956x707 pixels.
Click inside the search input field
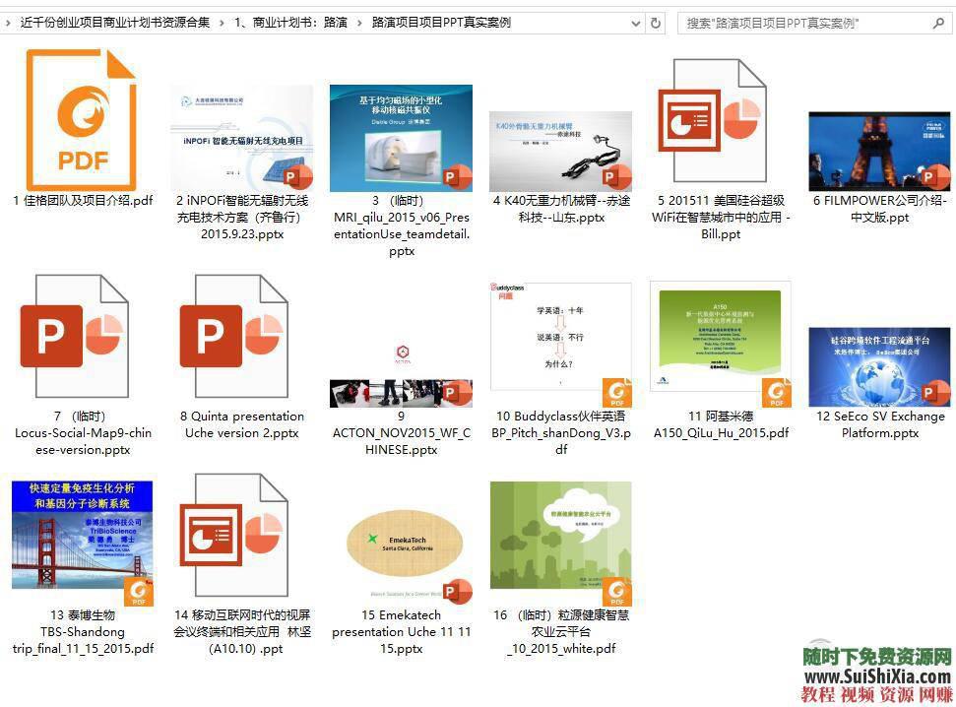(778, 21)
